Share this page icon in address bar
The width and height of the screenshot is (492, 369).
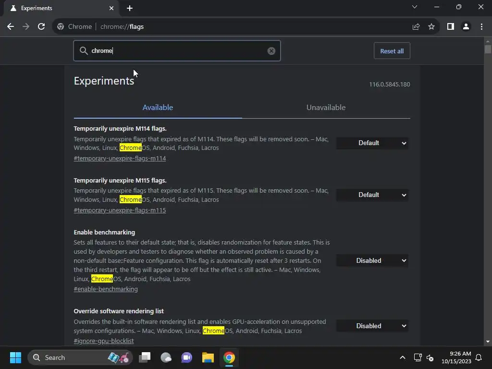416,27
